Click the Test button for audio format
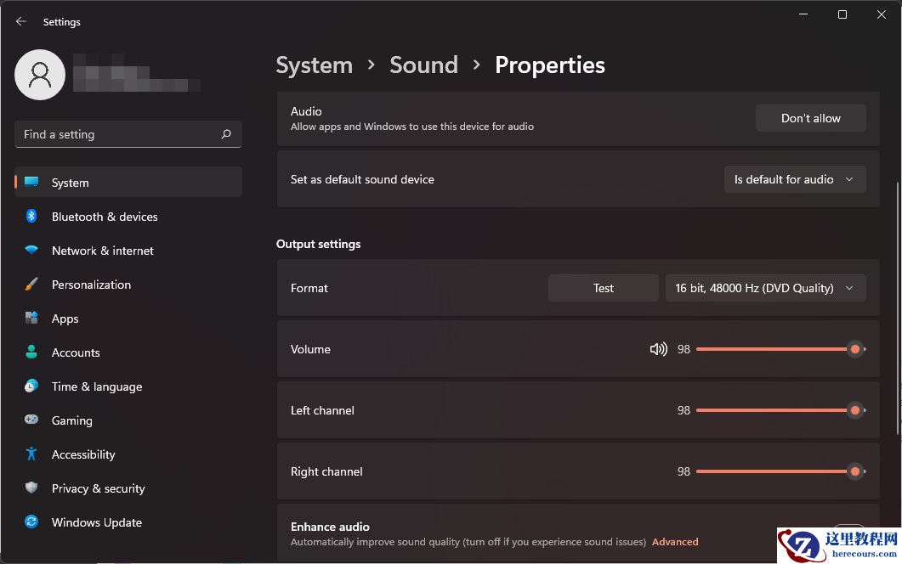Image resolution: width=902 pixels, height=564 pixels. click(x=603, y=288)
